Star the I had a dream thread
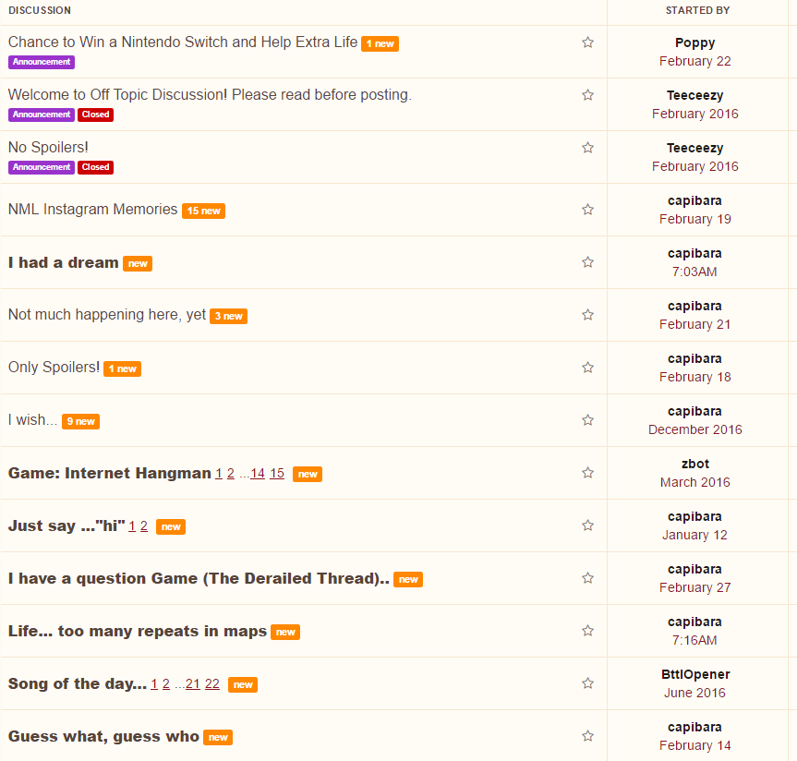797x761 pixels. coord(587,262)
